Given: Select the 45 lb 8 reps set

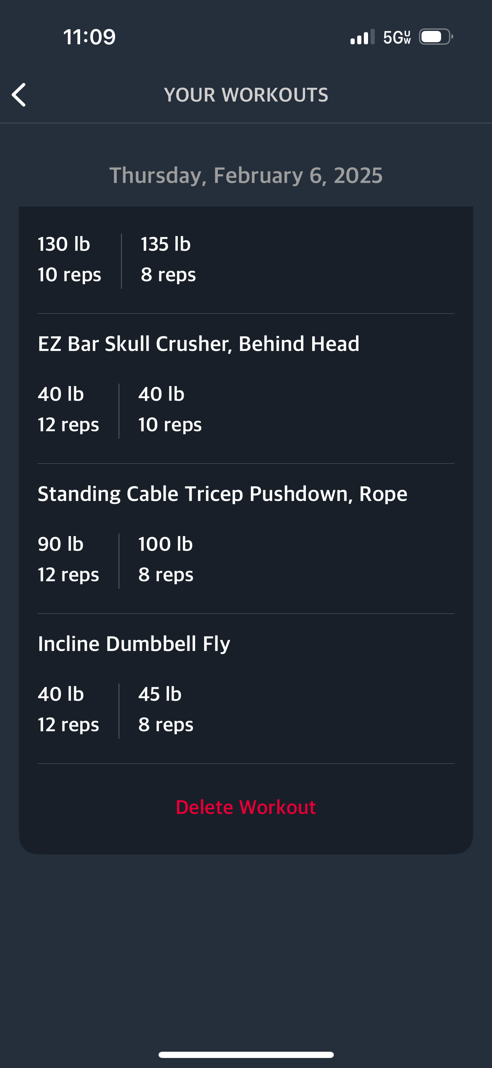Looking at the screenshot, I should point(166,709).
